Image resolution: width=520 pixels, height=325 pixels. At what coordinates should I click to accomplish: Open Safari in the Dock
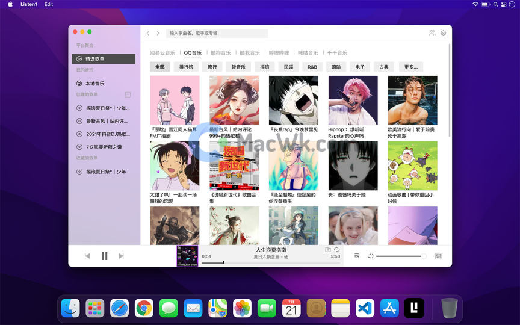(x=119, y=308)
